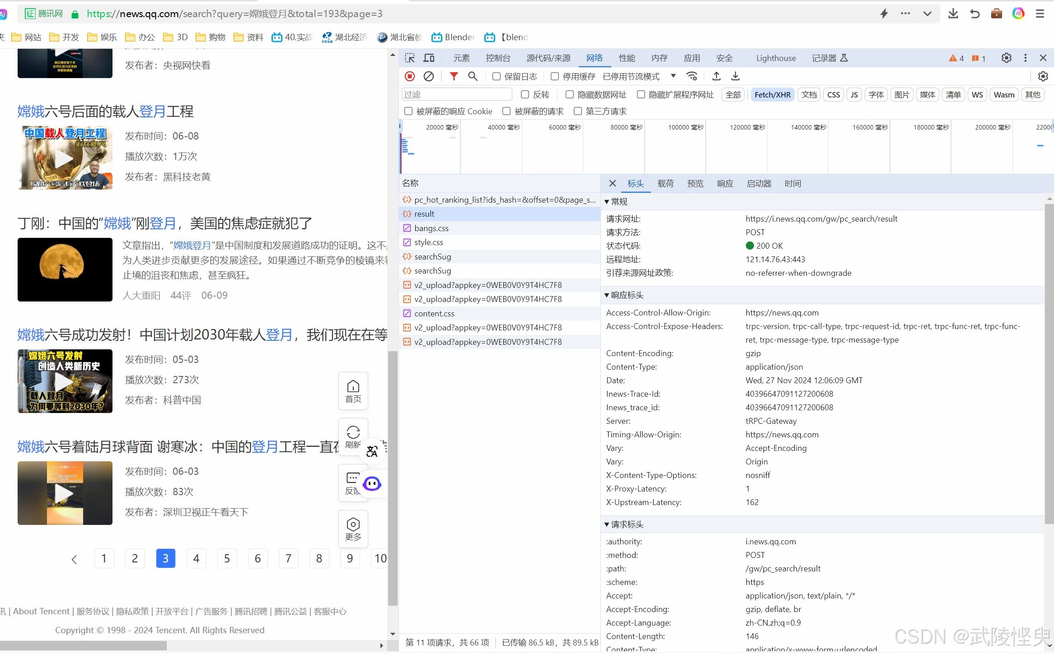Screen dimensions: 1054x654
Task: Clear the network log with the clear icon
Action: coord(429,76)
